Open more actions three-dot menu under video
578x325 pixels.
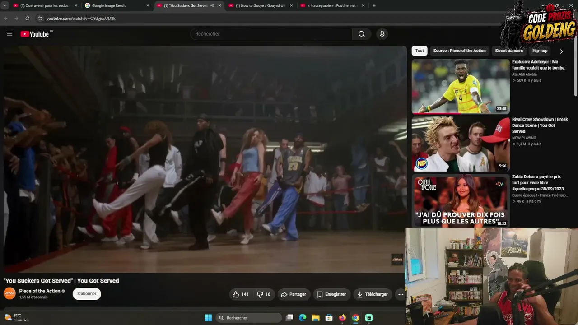401,294
